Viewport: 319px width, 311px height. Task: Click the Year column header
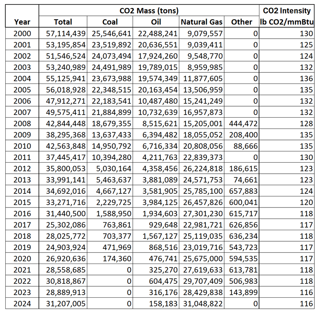(22, 22)
